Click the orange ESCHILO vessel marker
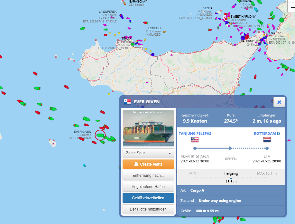295x224 pixels. (x=165, y=32)
